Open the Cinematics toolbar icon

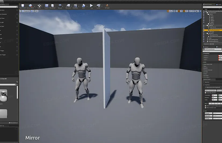[75, 6]
